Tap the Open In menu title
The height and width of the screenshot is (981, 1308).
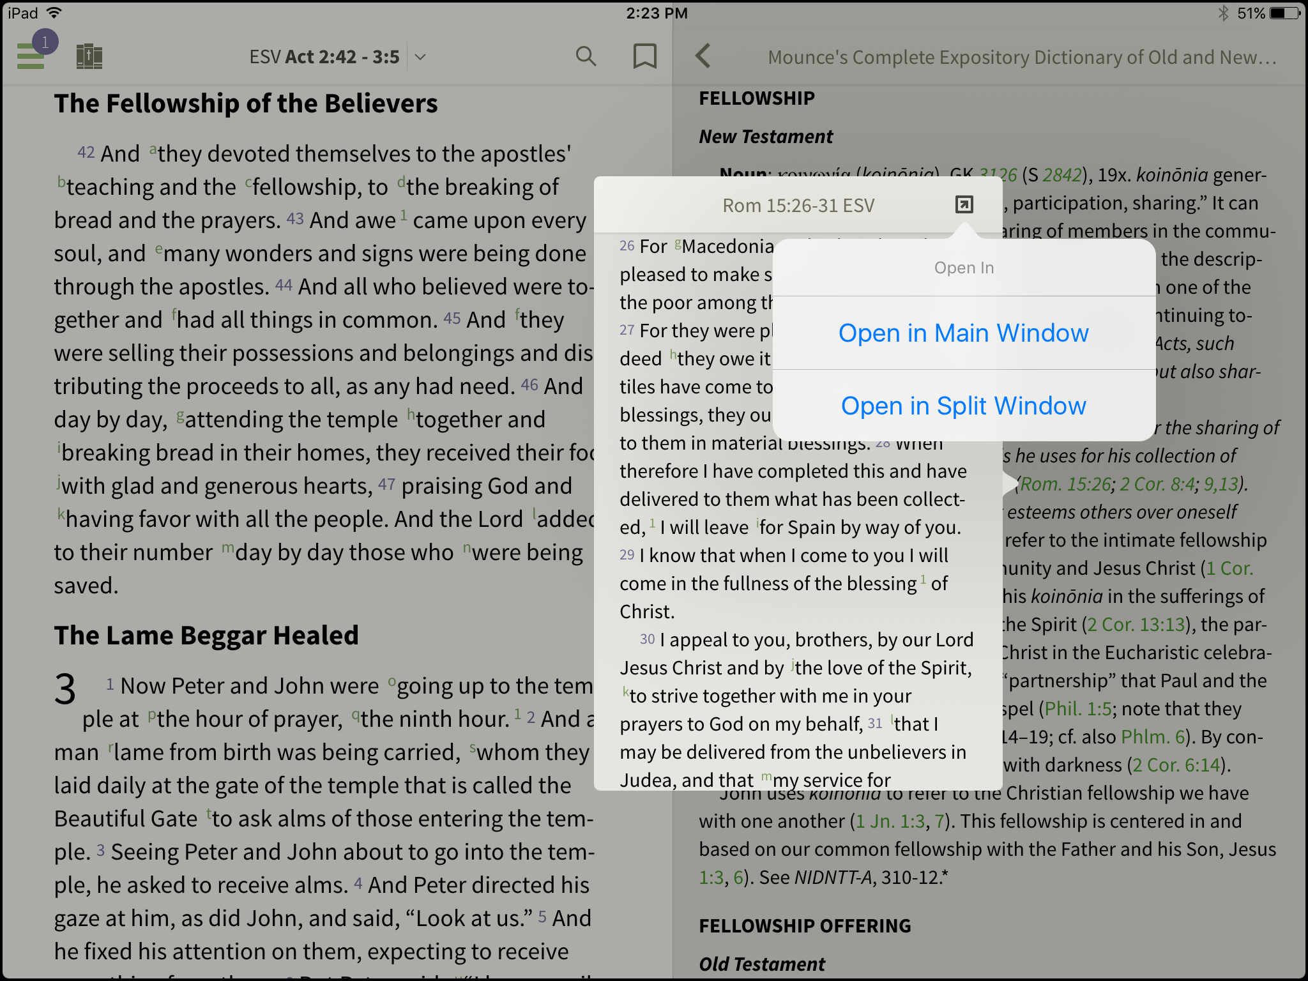click(x=964, y=268)
